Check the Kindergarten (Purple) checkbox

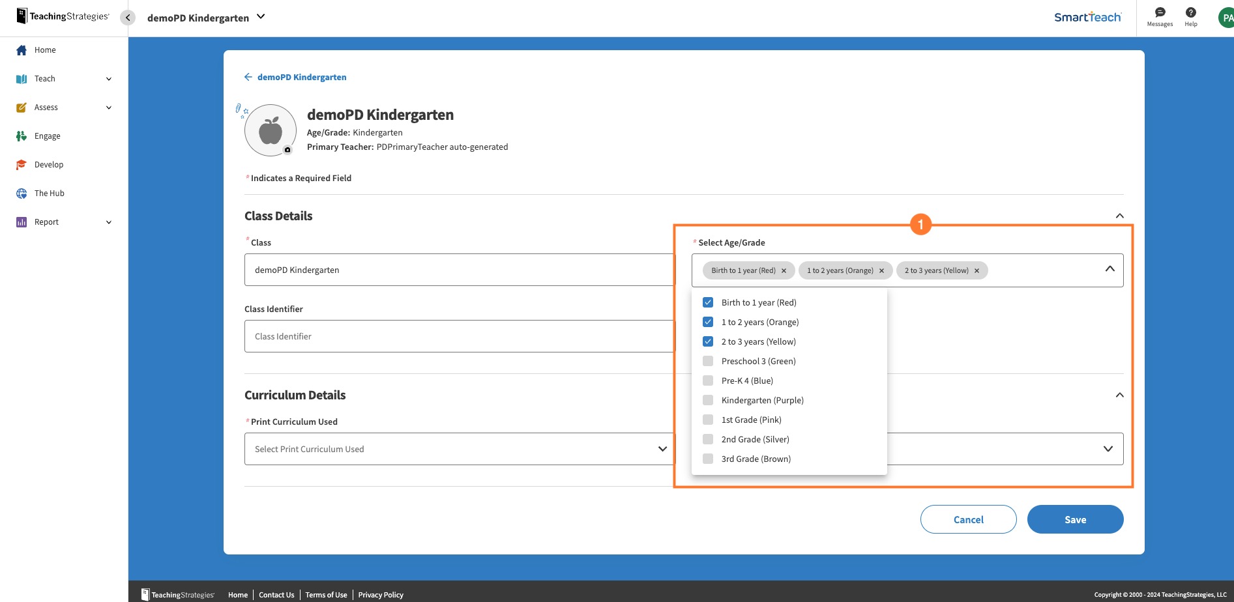pyautogui.click(x=708, y=400)
